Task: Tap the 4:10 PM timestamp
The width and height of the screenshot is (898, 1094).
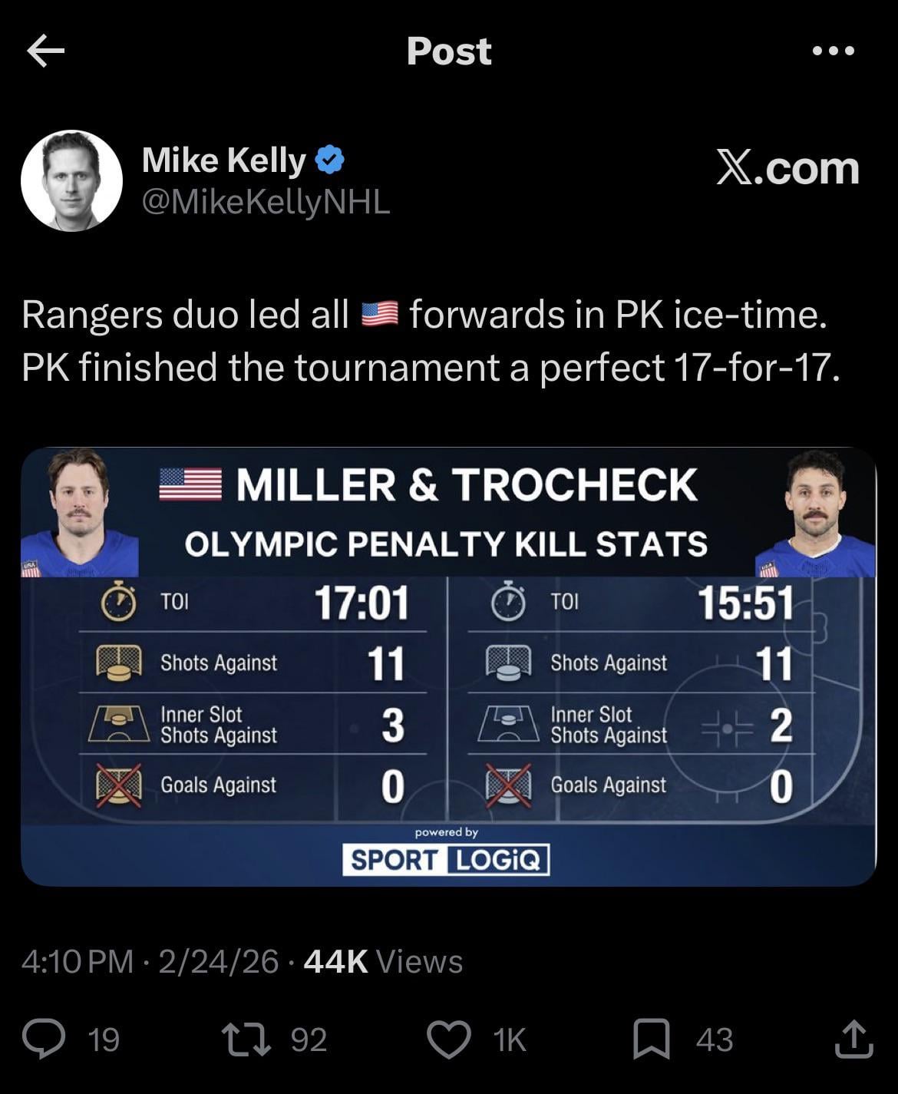Action: pyautogui.click(x=78, y=961)
